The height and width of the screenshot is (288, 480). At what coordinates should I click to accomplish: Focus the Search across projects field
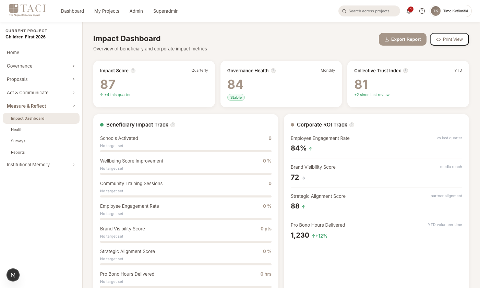[x=369, y=11]
